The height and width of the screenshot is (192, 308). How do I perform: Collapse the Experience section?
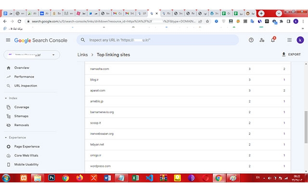pos(15,138)
